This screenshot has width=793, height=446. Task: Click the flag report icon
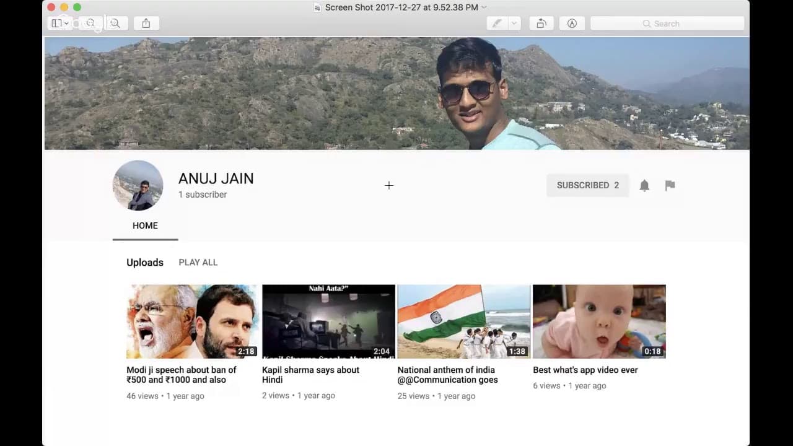point(670,185)
